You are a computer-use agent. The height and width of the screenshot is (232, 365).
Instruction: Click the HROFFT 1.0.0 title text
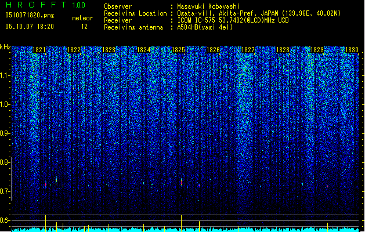point(46,5)
